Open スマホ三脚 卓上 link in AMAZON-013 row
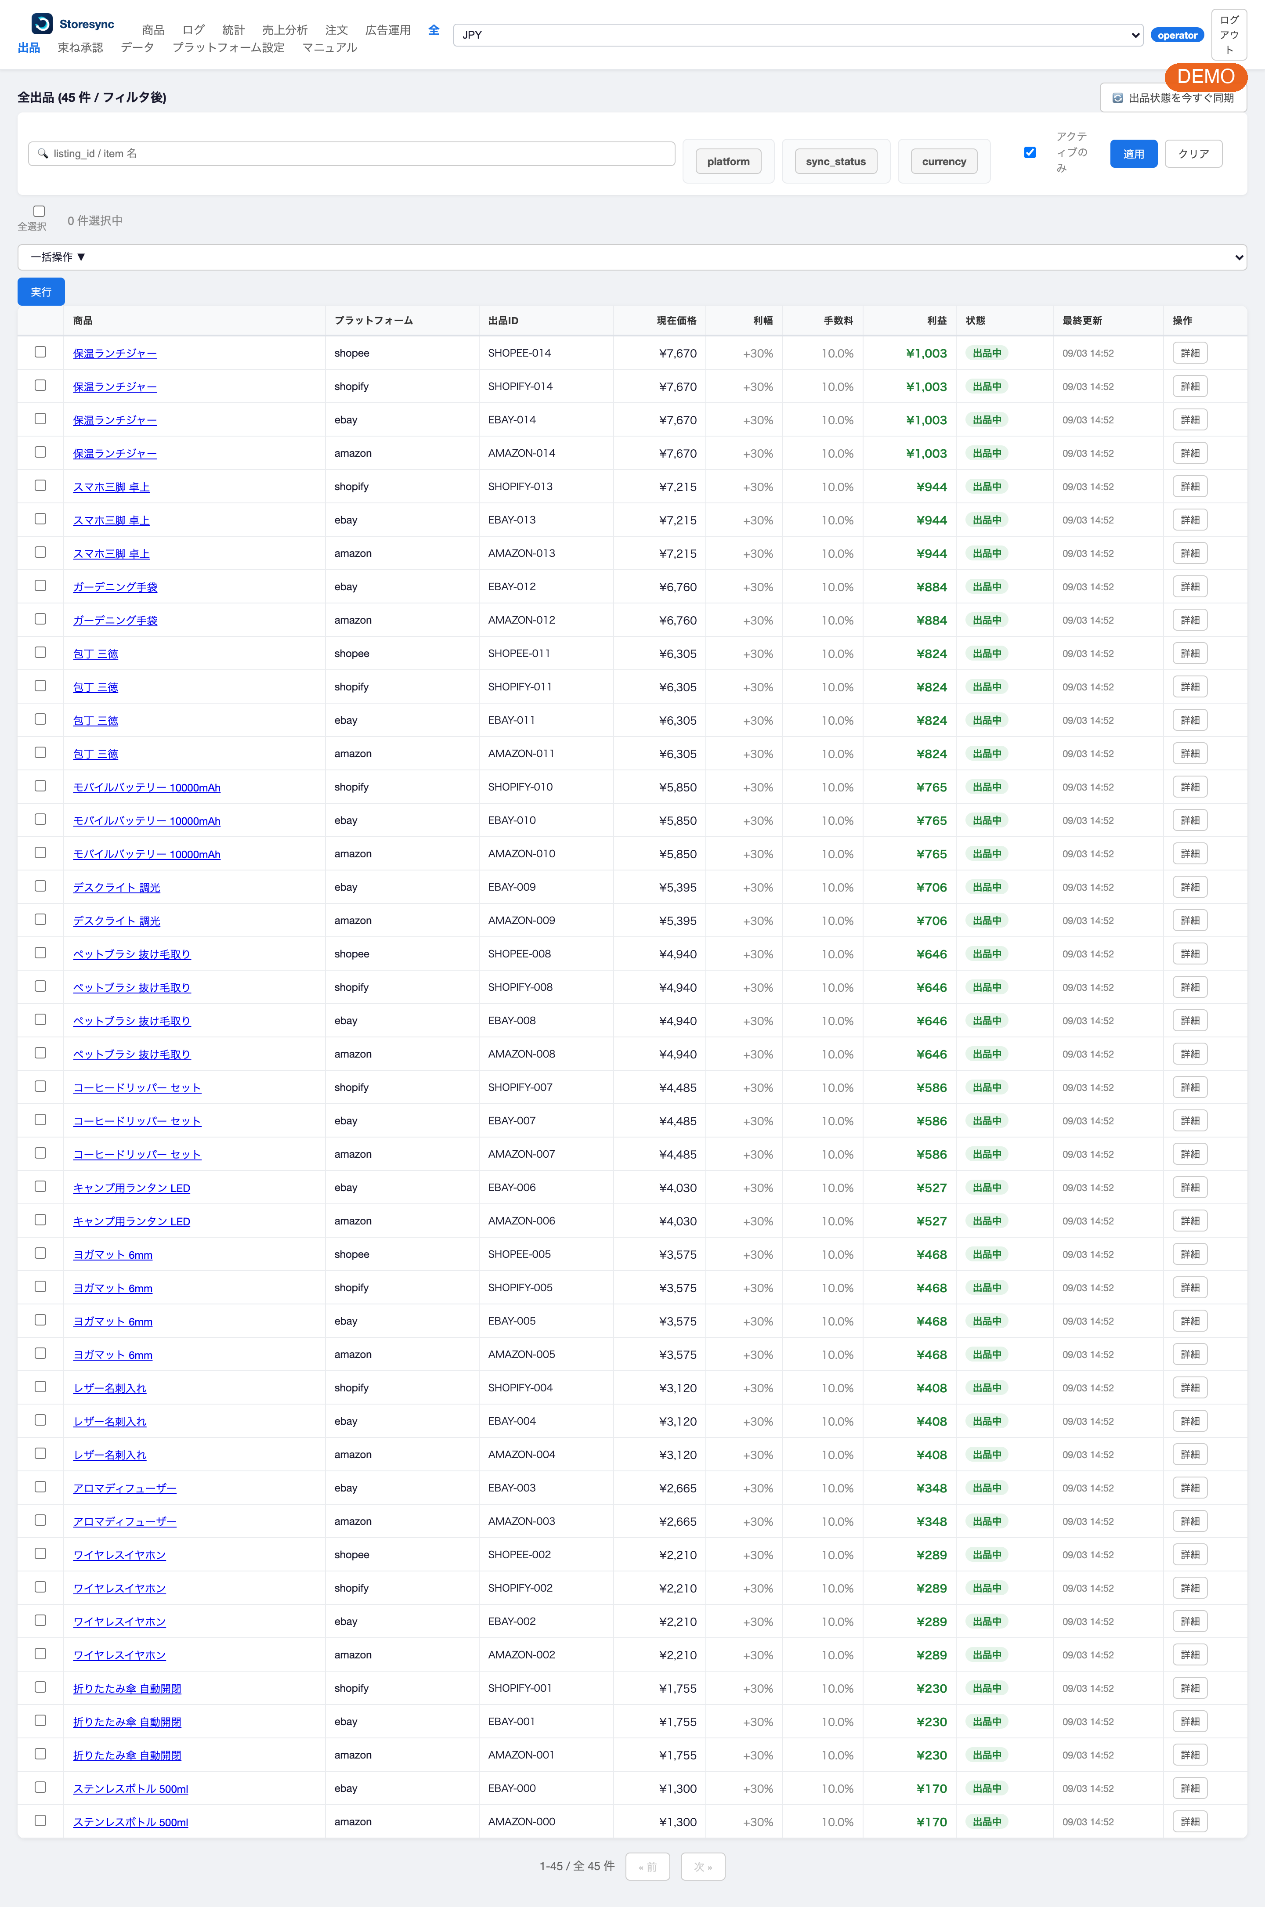The image size is (1265, 1907). [x=111, y=554]
